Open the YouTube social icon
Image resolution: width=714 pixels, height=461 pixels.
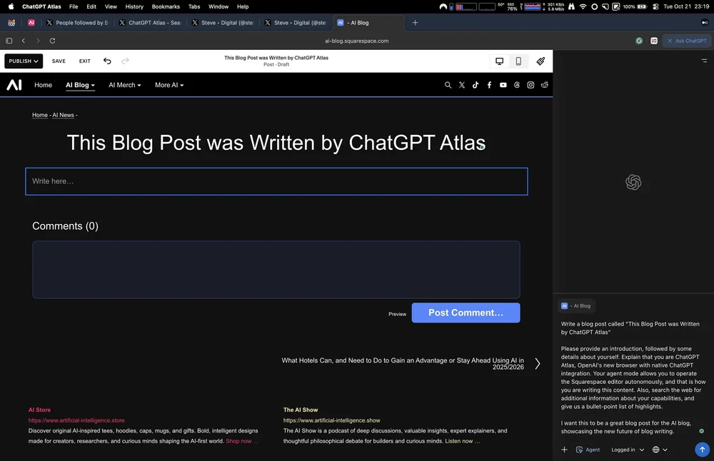tap(503, 85)
